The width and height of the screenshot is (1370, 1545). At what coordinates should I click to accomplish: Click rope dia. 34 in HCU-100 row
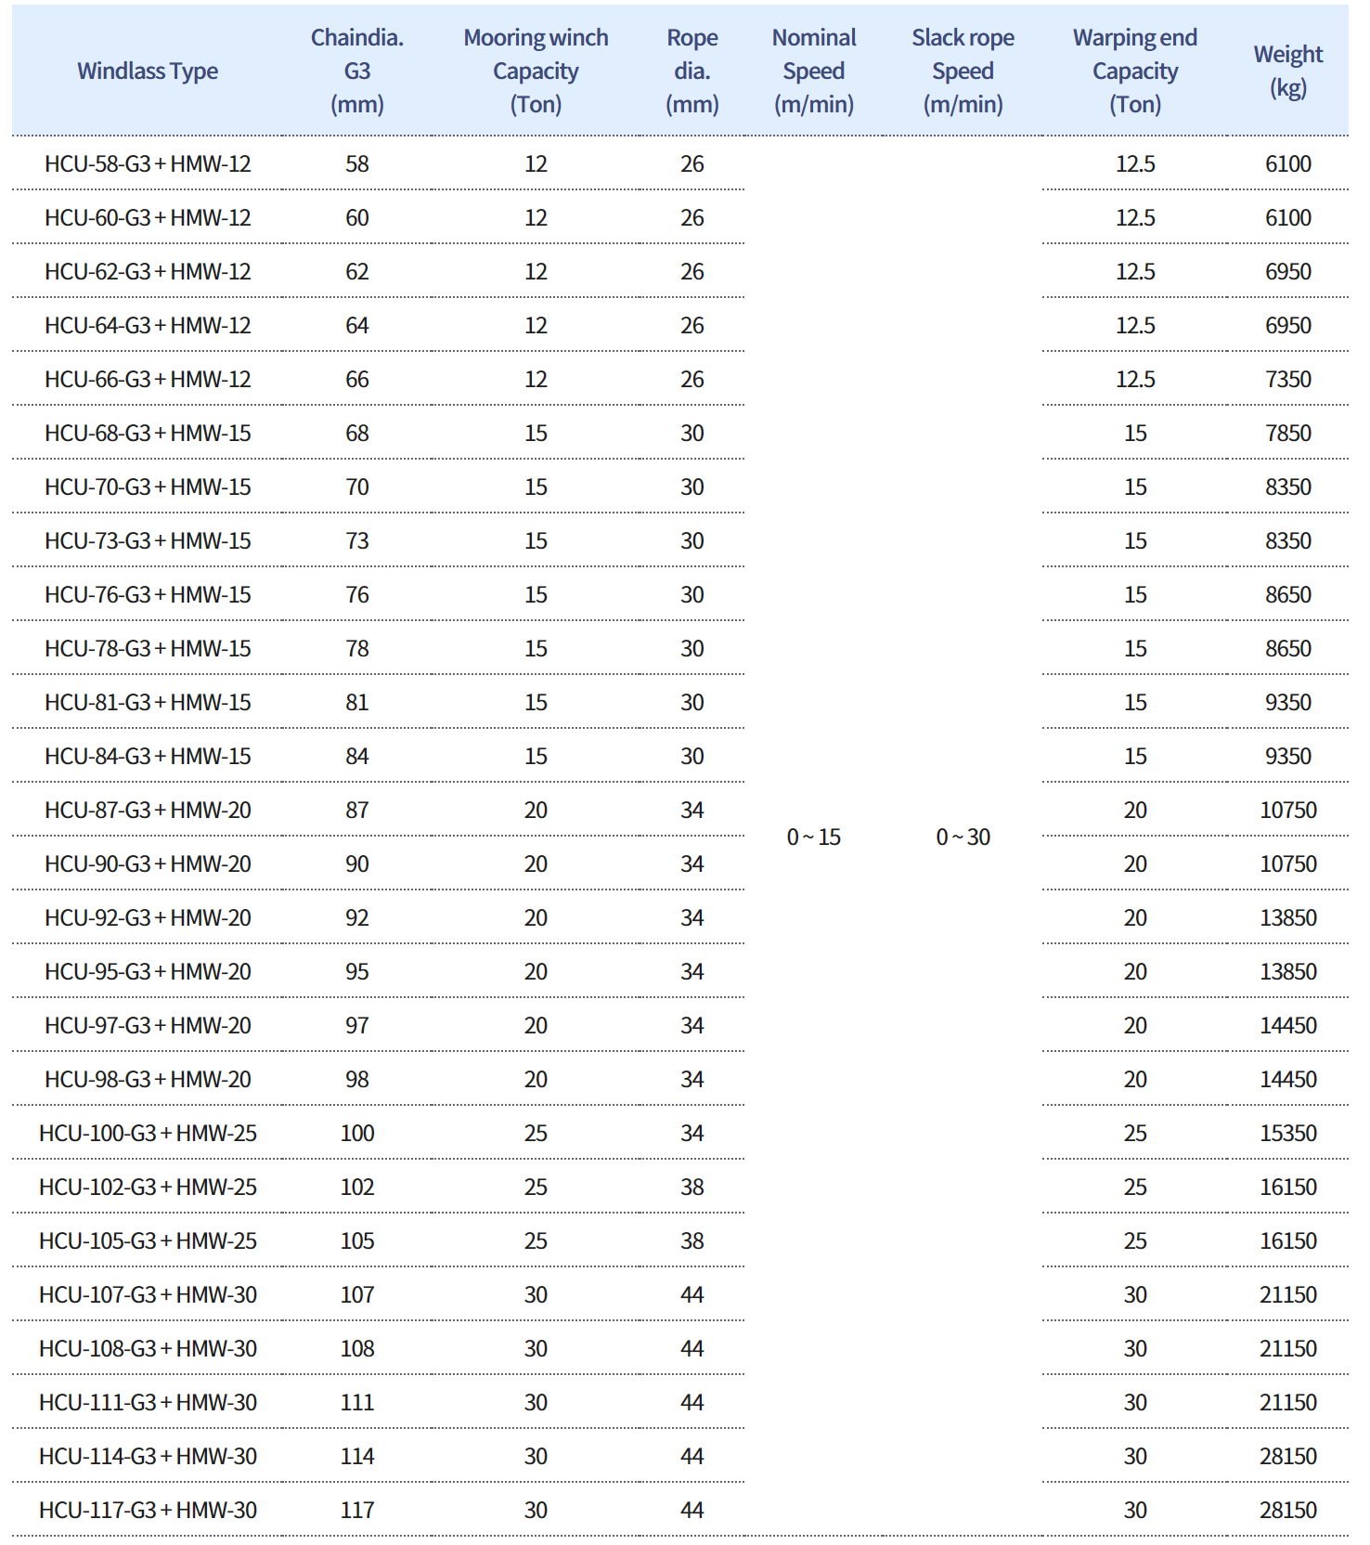click(x=692, y=1134)
